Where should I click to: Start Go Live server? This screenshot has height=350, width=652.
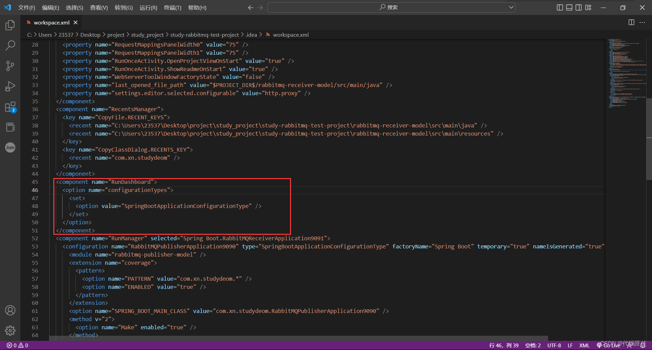pos(609,345)
